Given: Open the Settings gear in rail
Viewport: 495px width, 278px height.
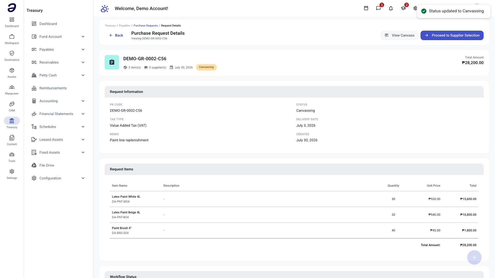Looking at the screenshot, I should 12,171.
